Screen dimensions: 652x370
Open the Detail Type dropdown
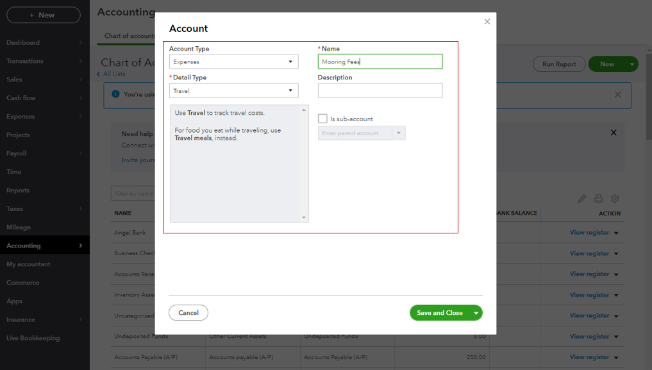(x=233, y=91)
